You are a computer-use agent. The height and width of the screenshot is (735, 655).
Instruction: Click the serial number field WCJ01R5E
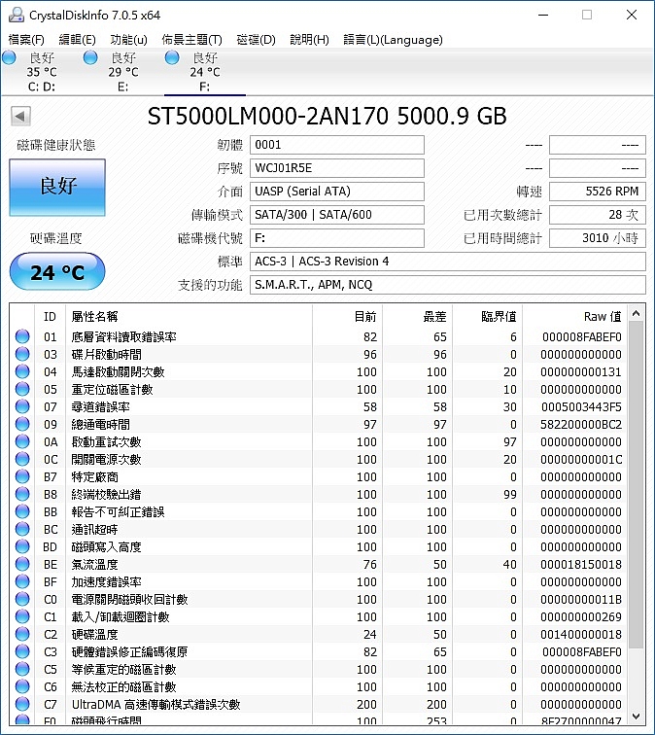coord(337,168)
